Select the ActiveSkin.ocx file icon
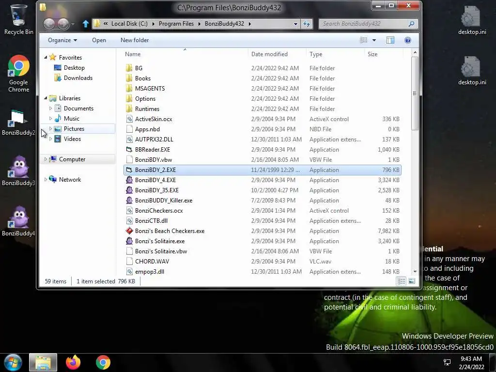 (x=129, y=119)
